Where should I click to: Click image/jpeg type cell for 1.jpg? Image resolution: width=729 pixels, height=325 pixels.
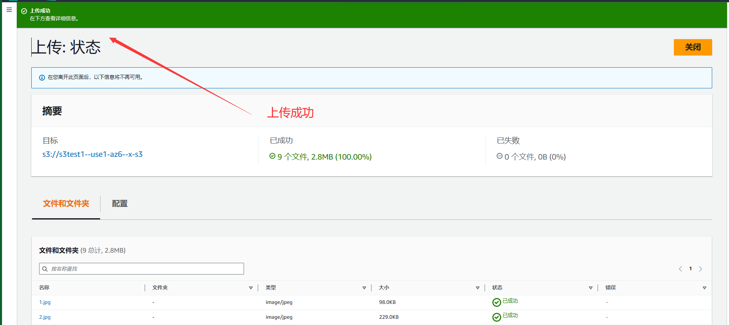point(279,302)
